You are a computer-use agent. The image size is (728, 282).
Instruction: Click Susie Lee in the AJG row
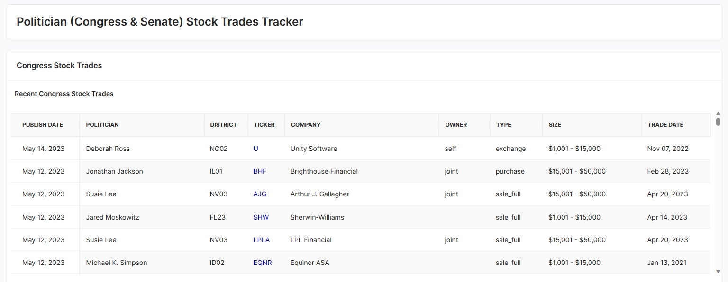(101, 194)
